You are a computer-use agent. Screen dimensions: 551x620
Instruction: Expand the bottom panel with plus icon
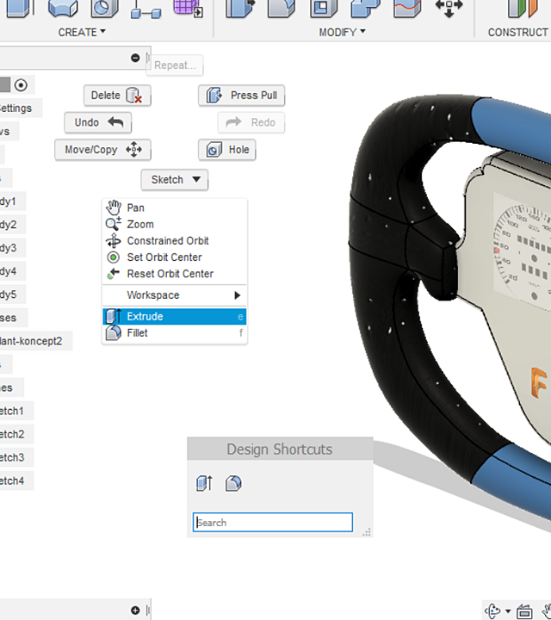click(135, 611)
